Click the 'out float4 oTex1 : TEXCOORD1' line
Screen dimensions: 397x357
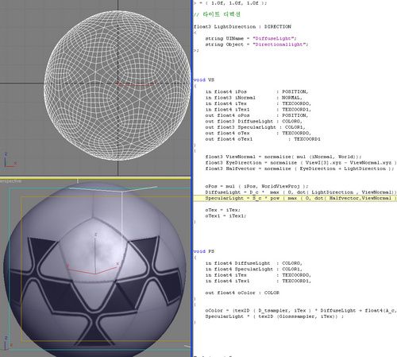click(x=263, y=139)
